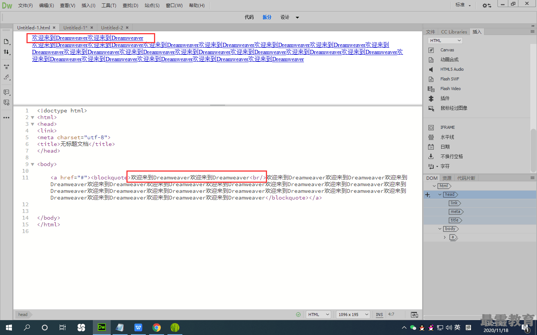Switch to 设计 design view

click(x=285, y=17)
